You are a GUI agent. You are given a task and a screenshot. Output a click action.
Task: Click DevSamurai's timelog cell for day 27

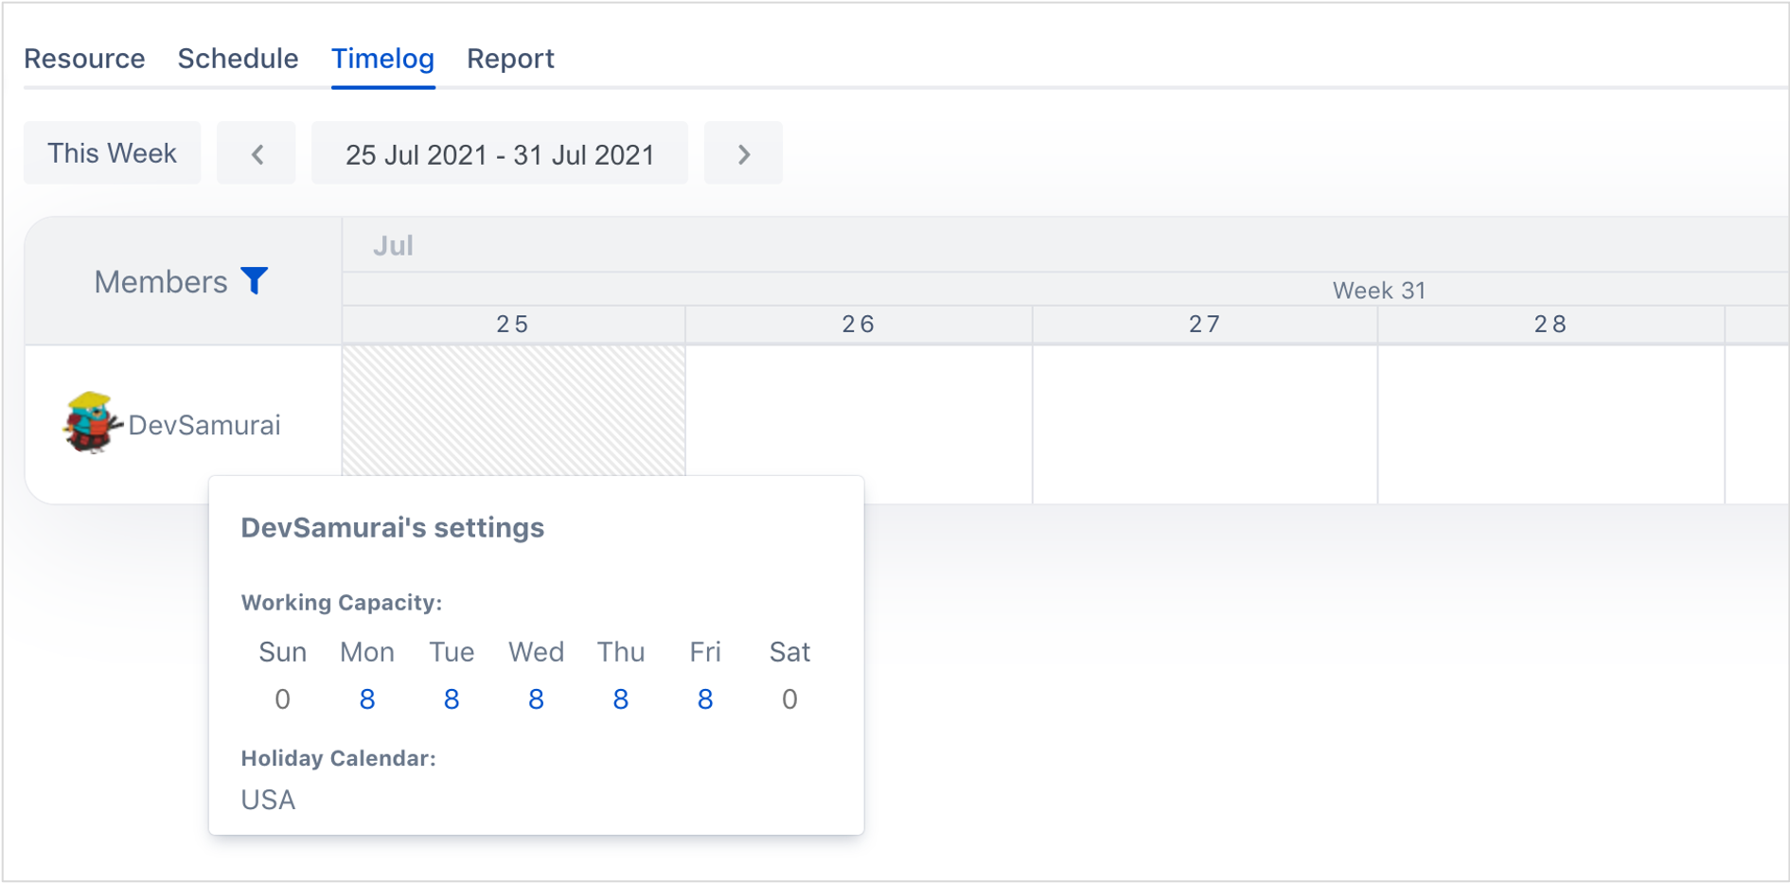coord(1204,423)
